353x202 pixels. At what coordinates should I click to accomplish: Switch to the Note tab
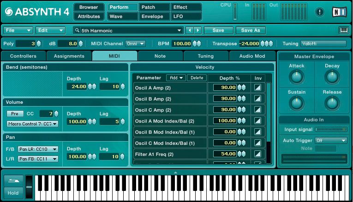[160, 56]
